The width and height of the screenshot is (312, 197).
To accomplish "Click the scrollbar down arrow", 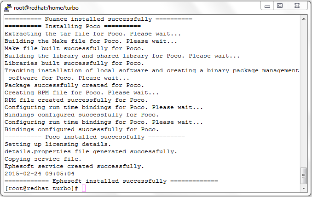I will pos(304,188).
